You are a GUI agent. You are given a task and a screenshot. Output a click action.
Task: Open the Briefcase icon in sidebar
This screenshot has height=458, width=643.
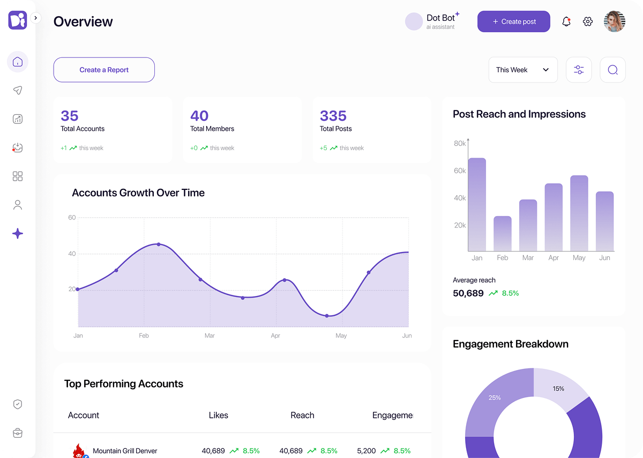tap(18, 433)
